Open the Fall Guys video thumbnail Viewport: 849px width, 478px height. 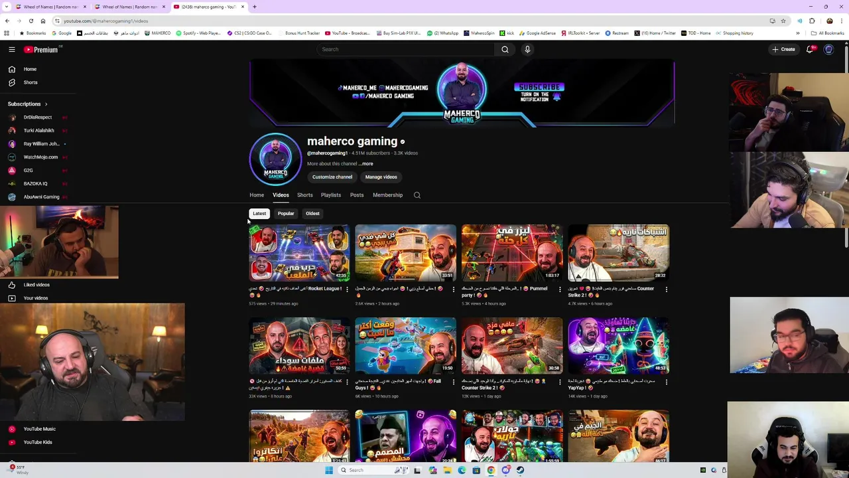pyautogui.click(x=405, y=345)
